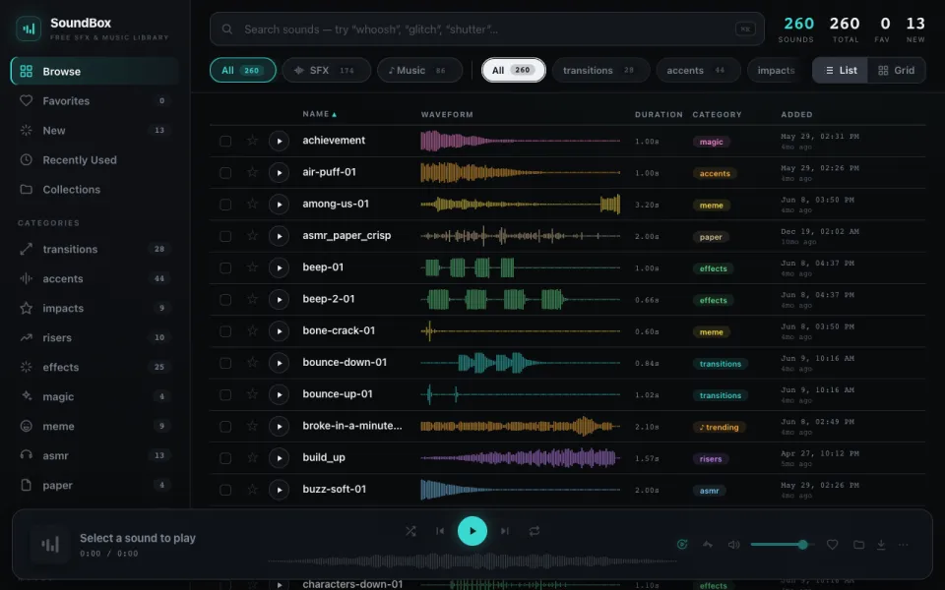
Task: Download current sound from player bar
Action: click(881, 545)
